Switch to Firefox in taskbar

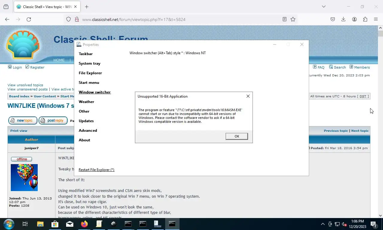(x=84, y=224)
